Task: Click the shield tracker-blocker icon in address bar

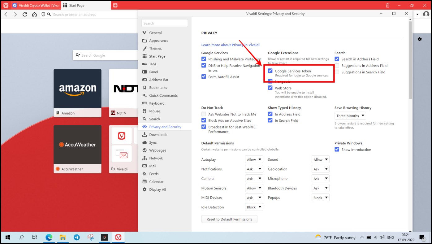Action: (x=43, y=14)
